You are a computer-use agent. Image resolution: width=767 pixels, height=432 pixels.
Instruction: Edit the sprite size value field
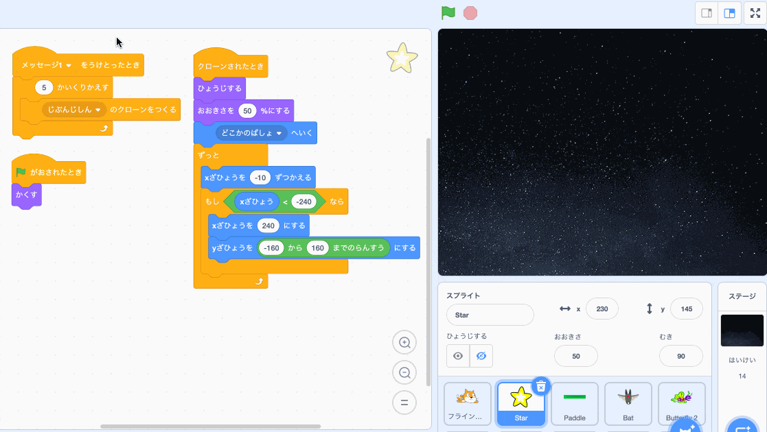(575, 356)
